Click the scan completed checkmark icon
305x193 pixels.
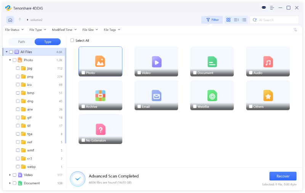tap(78, 179)
